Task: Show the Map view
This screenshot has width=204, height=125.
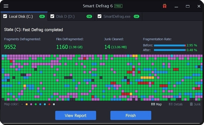Action: click(156, 104)
